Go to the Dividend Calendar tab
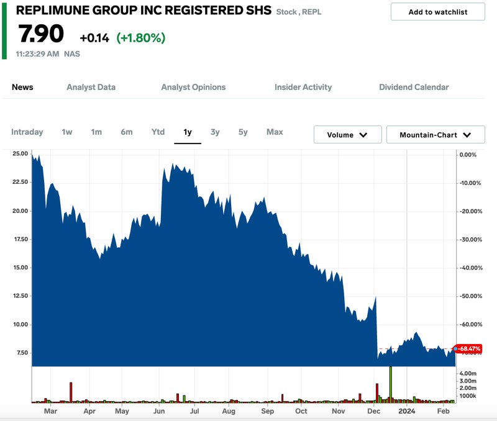 (x=414, y=87)
